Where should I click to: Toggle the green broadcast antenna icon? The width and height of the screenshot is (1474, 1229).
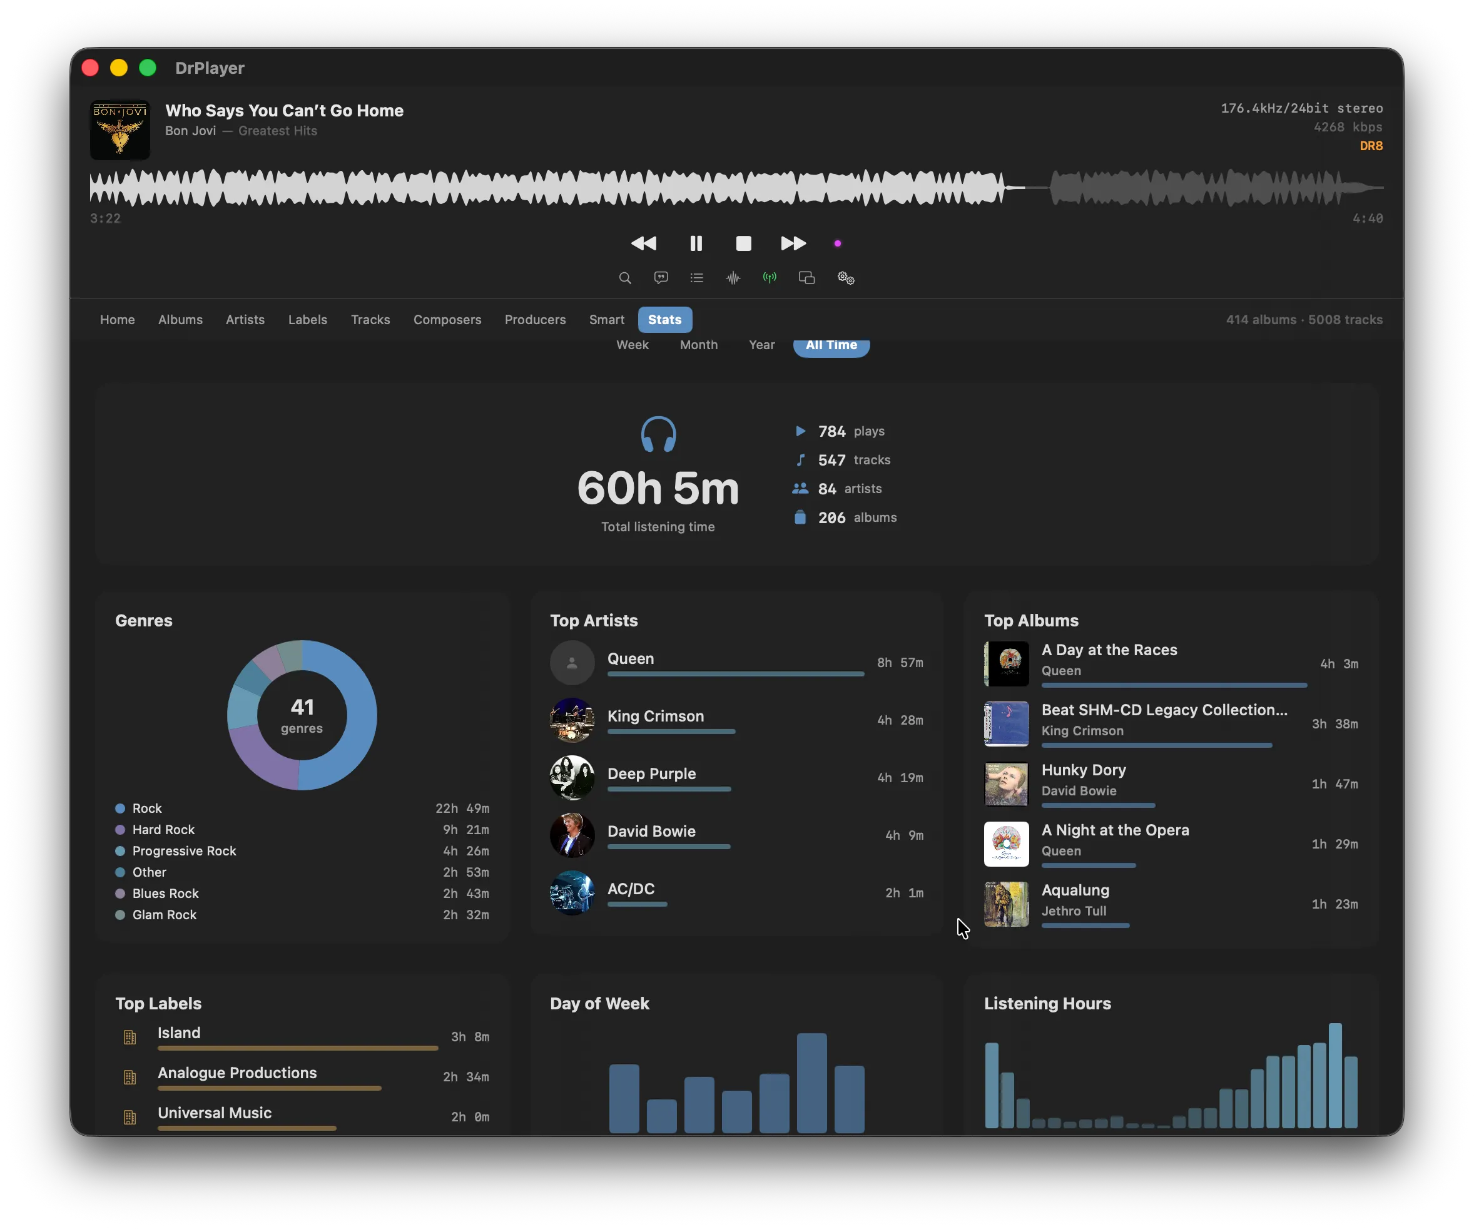pyautogui.click(x=770, y=278)
